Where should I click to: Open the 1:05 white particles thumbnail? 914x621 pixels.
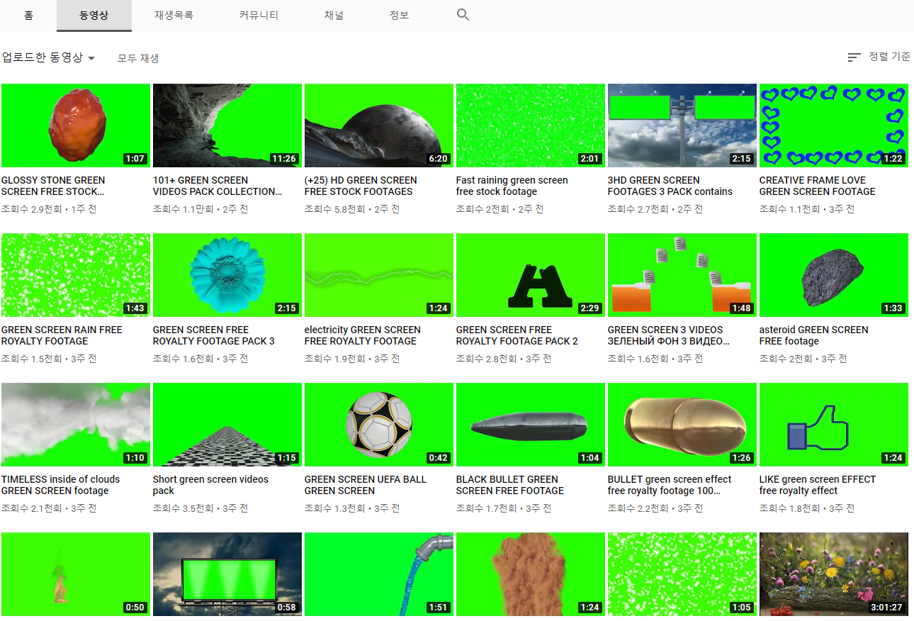[x=682, y=574]
